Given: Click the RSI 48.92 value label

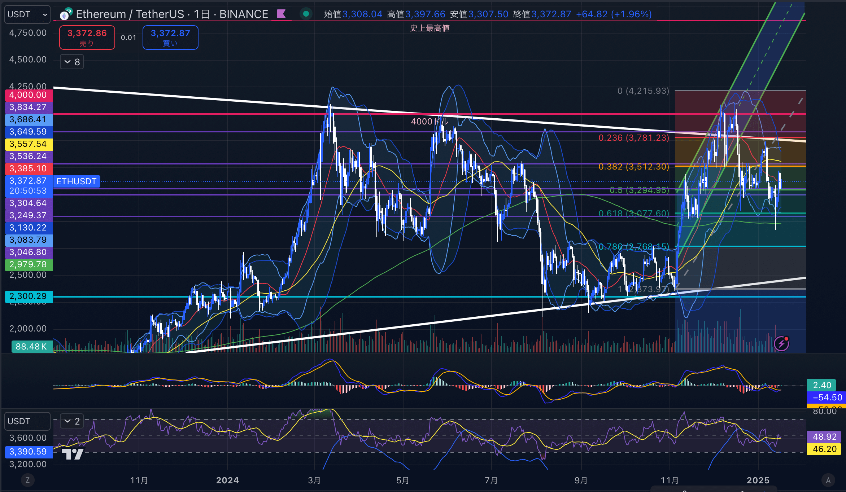Looking at the screenshot, I should pyautogui.click(x=824, y=437).
